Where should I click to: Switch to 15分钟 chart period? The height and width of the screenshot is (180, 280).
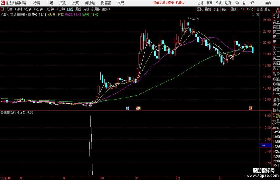[38, 9]
